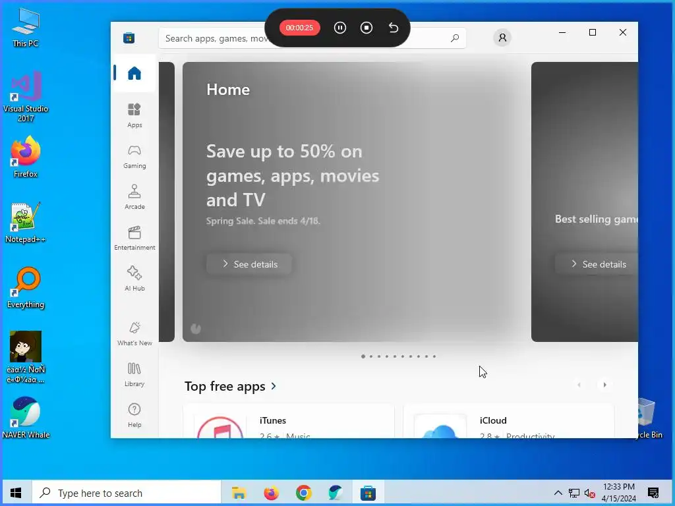Open the network status tray icon
Viewport: 675px width, 506px height.
[574, 493]
